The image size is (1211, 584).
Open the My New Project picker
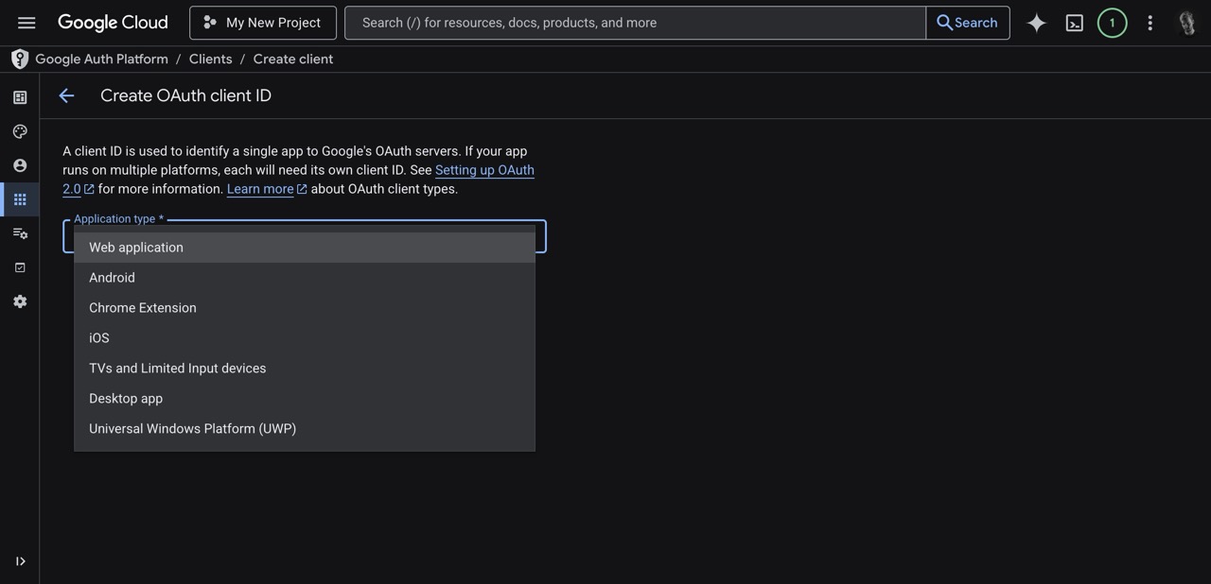tap(262, 22)
